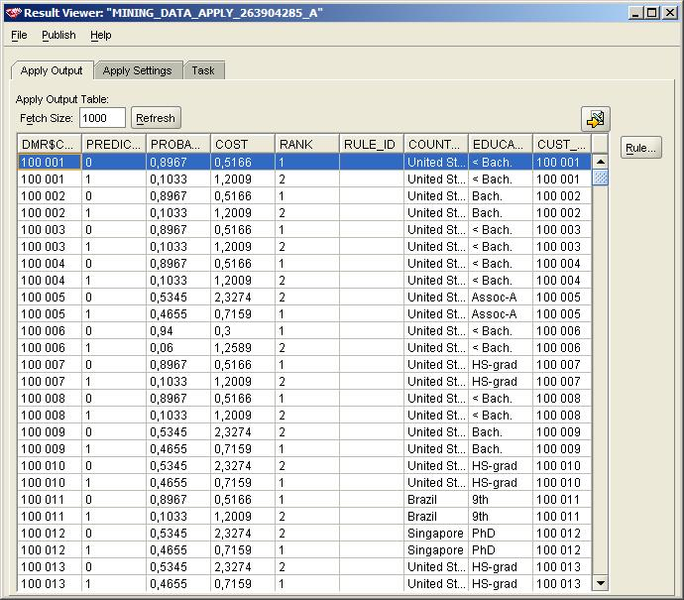
Task: Click CUST_ID 100 013 in the last row
Action: click(562, 584)
